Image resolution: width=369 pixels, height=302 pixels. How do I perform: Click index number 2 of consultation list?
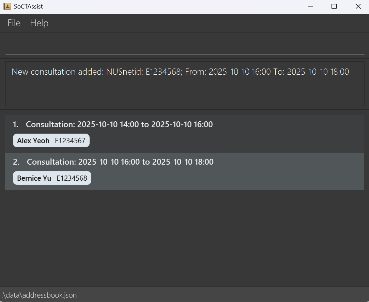click(16, 162)
